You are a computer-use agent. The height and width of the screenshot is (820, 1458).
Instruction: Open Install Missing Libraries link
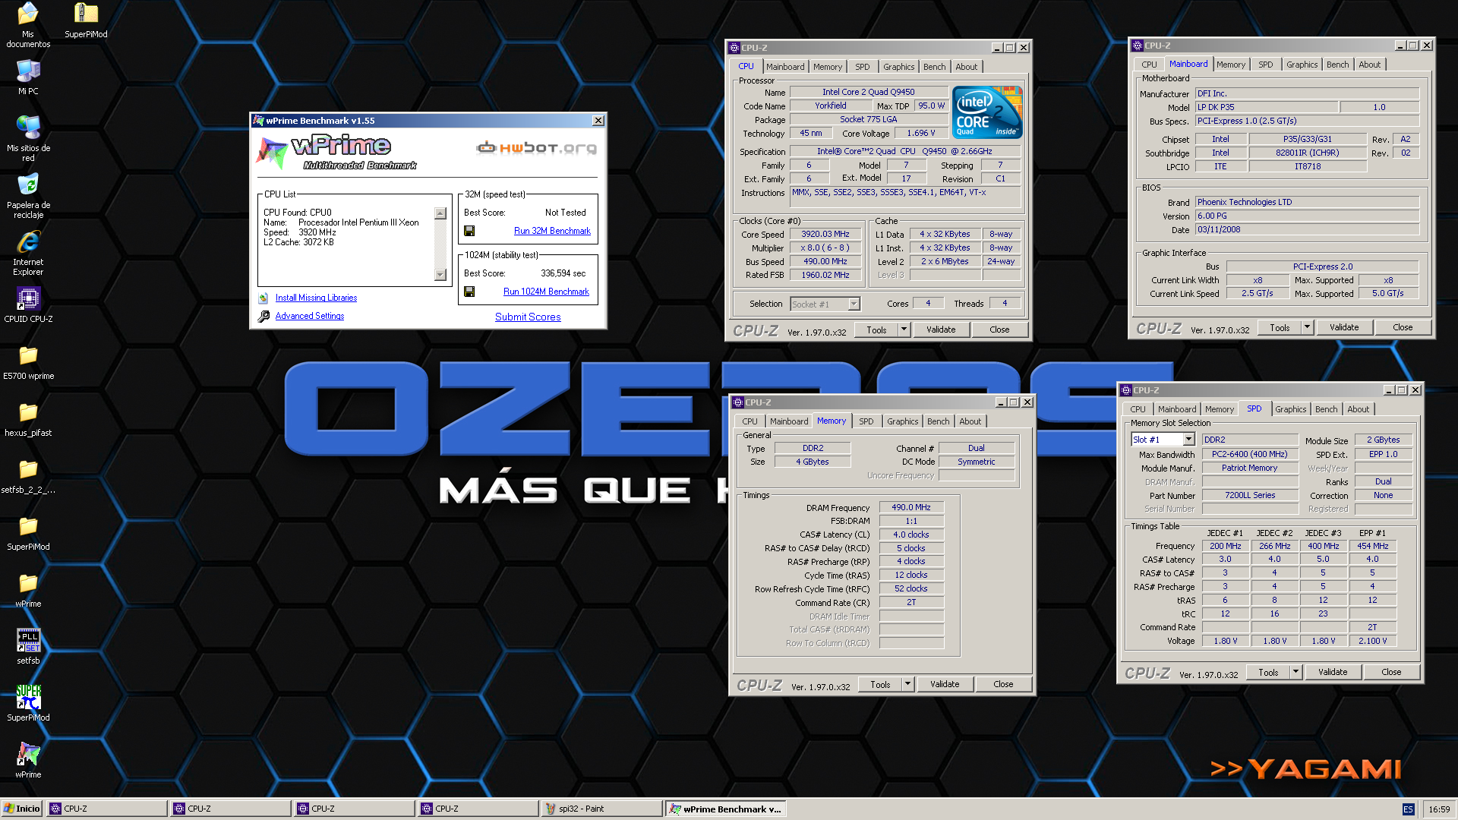click(x=316, y=298)
